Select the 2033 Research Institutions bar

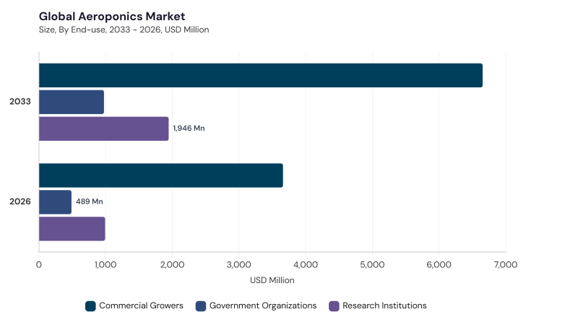tap(104, 129)
